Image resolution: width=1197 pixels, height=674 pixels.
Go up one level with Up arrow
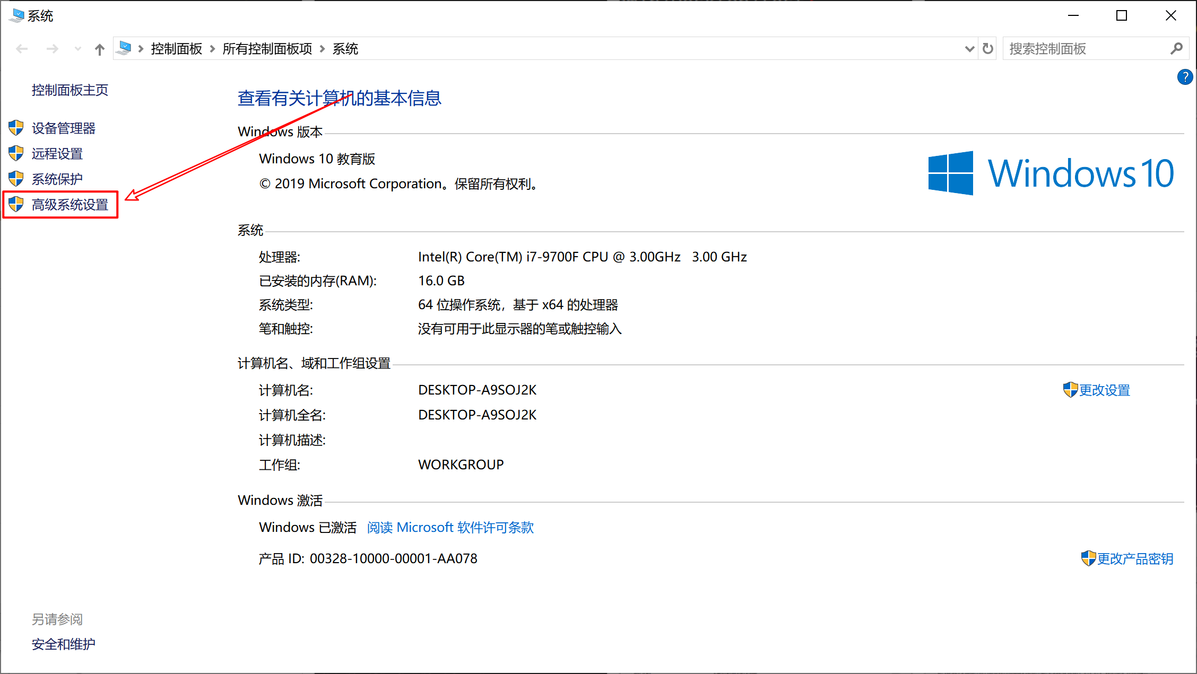pos(100,49)
